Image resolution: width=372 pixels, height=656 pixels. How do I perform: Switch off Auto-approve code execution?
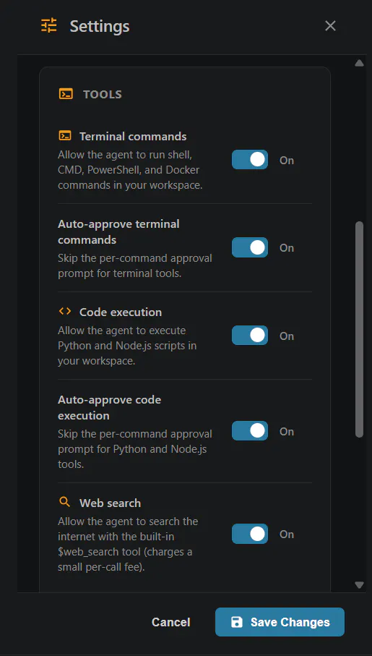(x=250, y=431)
